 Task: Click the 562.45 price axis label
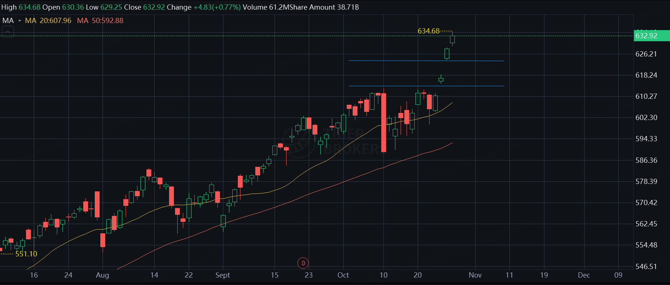pyautogui.click(x=646, y=224)
